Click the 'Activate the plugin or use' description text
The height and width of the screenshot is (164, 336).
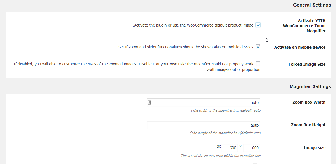(193, 25)
